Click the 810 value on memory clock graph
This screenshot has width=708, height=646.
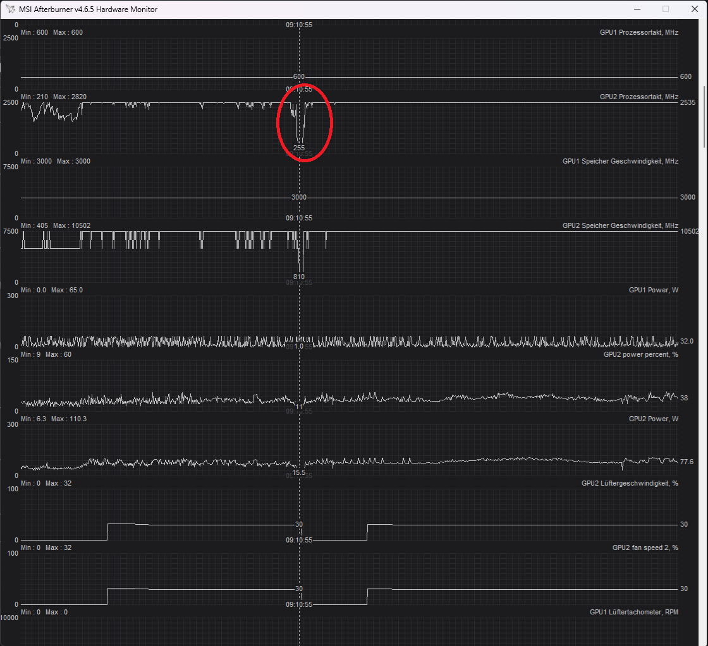click(299, 277)
